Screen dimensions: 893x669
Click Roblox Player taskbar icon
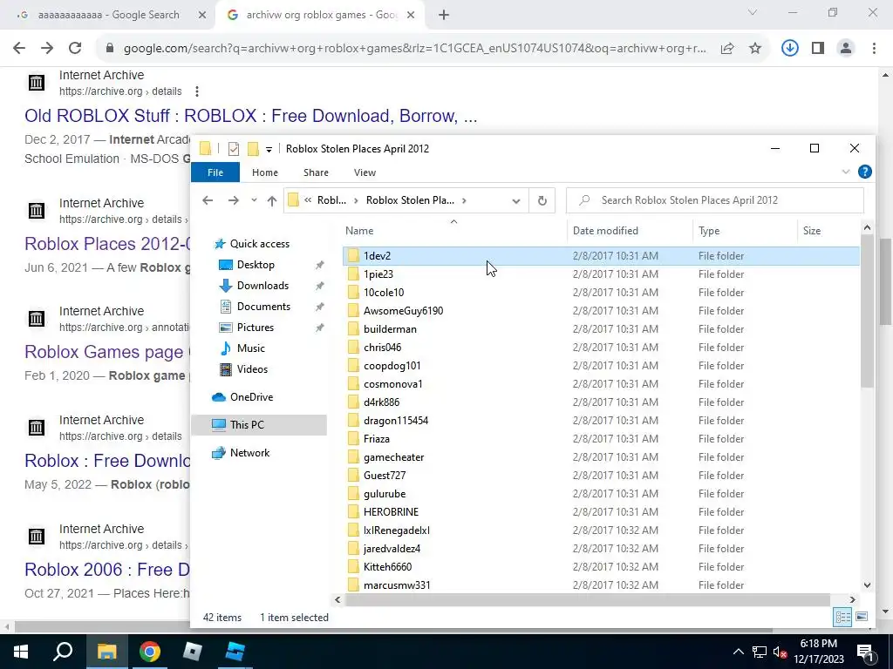pyautogui.click(x=193, y=652)
